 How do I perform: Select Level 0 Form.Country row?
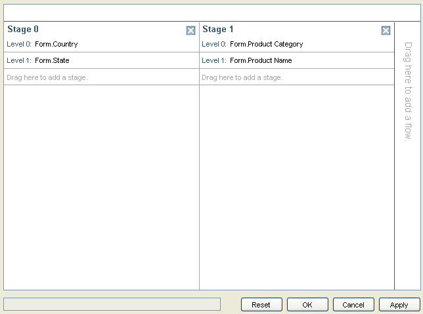101,44
